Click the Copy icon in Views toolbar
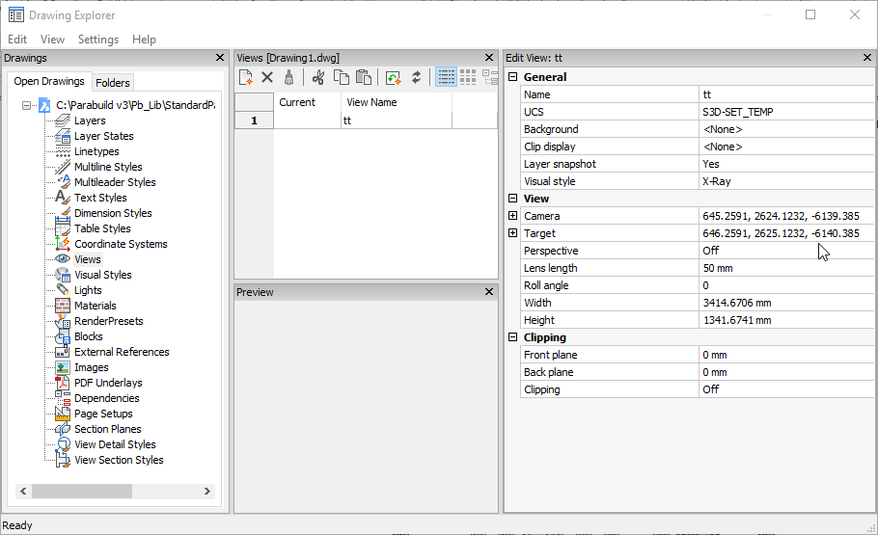This screenshot has height=535, width=878. (x=342, y=77)
